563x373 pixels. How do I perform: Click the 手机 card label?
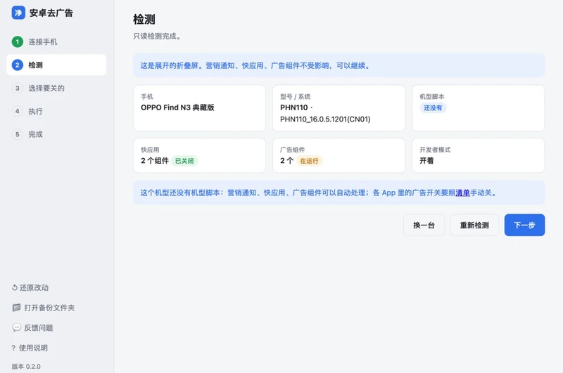pyautogui.click(x=147, y=97)
